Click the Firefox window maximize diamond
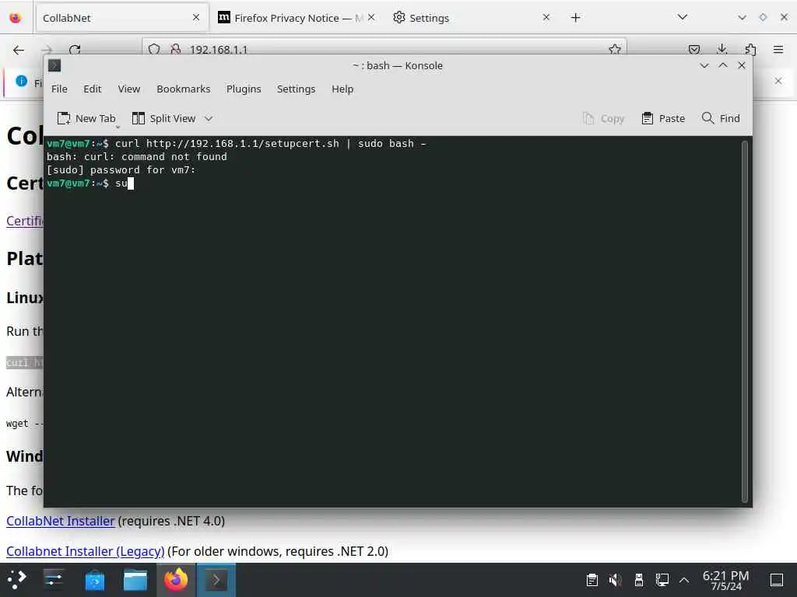797x597 pixels. (763, 17)
